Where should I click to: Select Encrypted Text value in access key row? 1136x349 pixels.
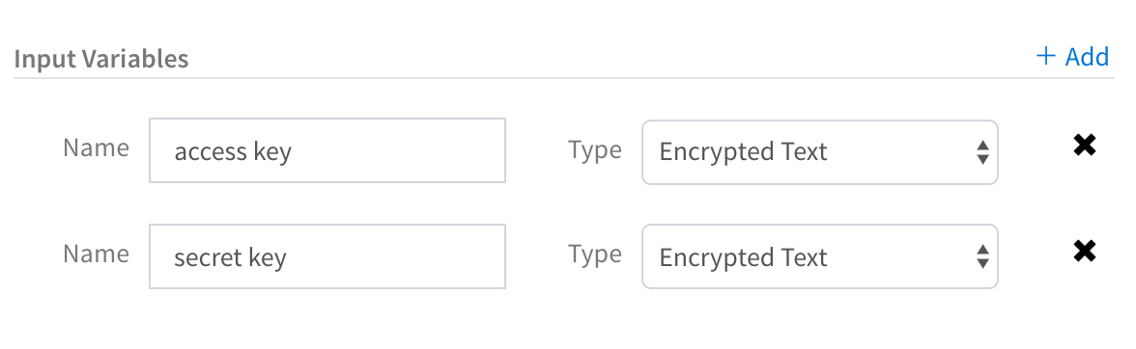pyautogui.click(x=744, y=152)
